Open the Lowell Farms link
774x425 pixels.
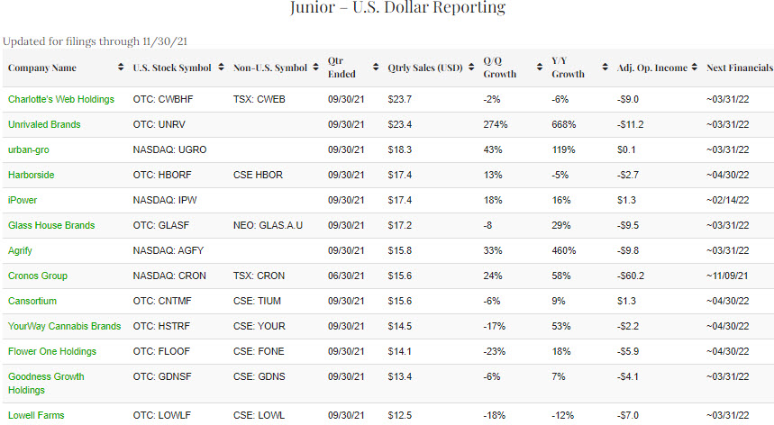point(36,415)
